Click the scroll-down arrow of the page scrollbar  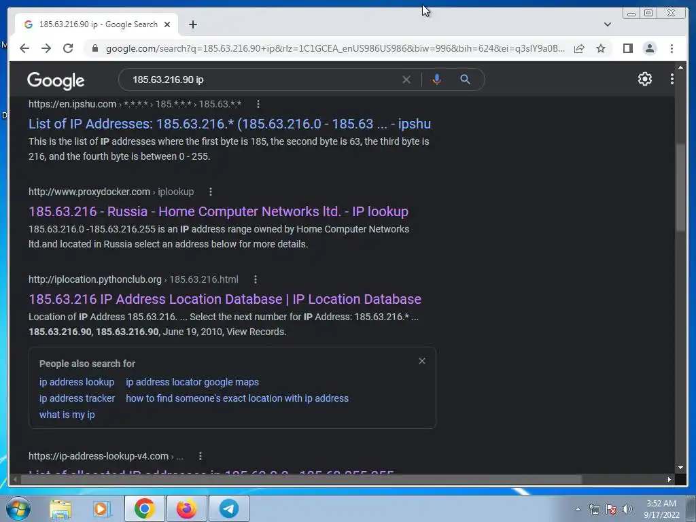pos(681,468)
